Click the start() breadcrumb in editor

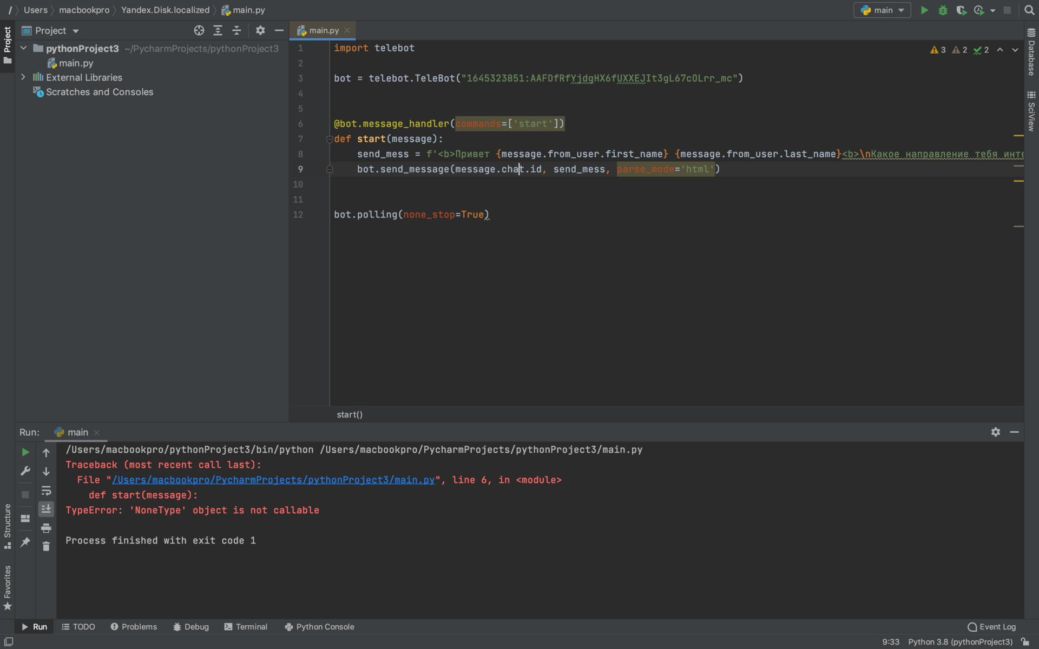tap(350, 415)
